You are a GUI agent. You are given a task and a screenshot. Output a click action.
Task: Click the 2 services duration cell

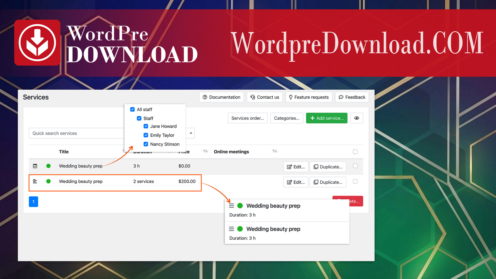143,181
